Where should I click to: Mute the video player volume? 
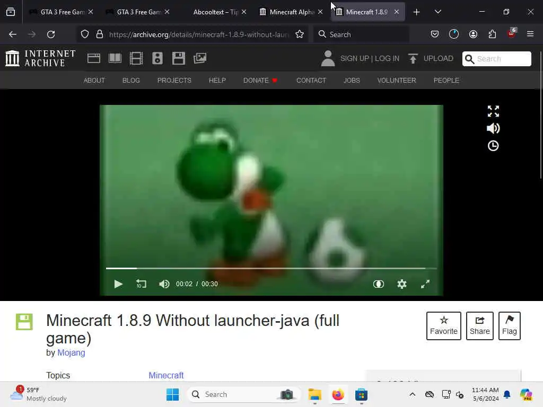164,284
